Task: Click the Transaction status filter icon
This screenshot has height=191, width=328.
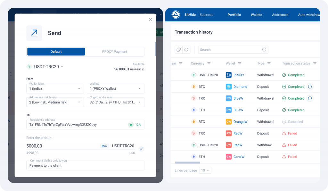Action: tap(315, 63)
